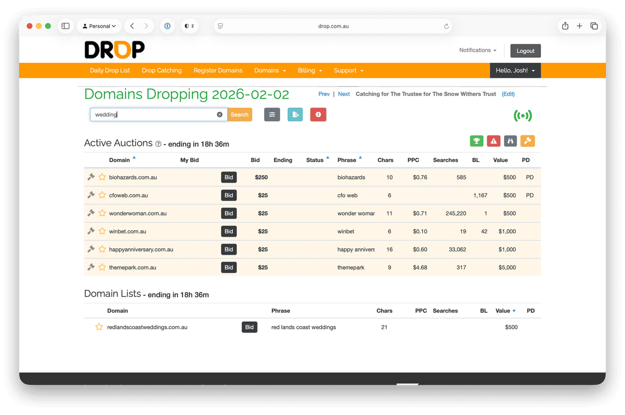Click the gavel icon beside biohazards.com.au
625x415 pixels.
click(91, 177)
